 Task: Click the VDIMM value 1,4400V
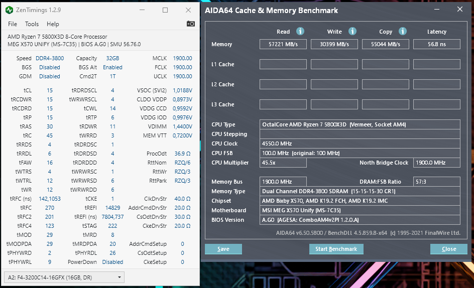point(182,126)
